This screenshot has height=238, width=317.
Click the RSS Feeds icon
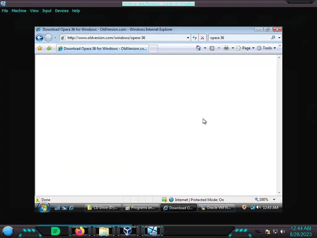pyautogui.click(x=212, y=48)
